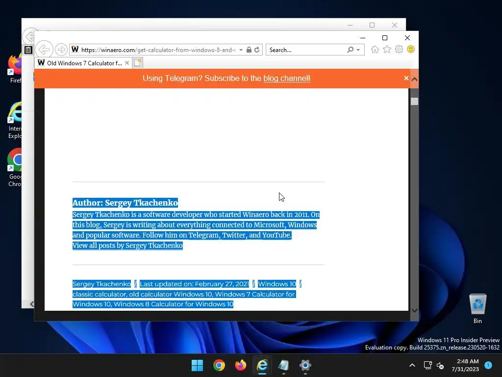Open the 'Windows 10' category link

[277, 284]
